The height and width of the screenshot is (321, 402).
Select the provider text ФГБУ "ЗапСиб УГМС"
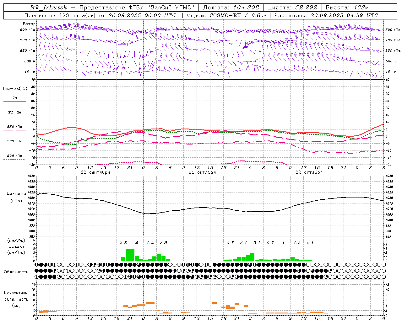pyautogui.click(x=162, y=8)
